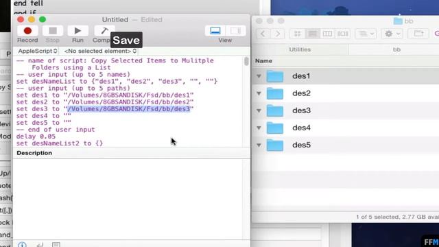Collapse the des1 folder disclosure triangle
Viewport: 439px width, 247px height.
[259, 76]
